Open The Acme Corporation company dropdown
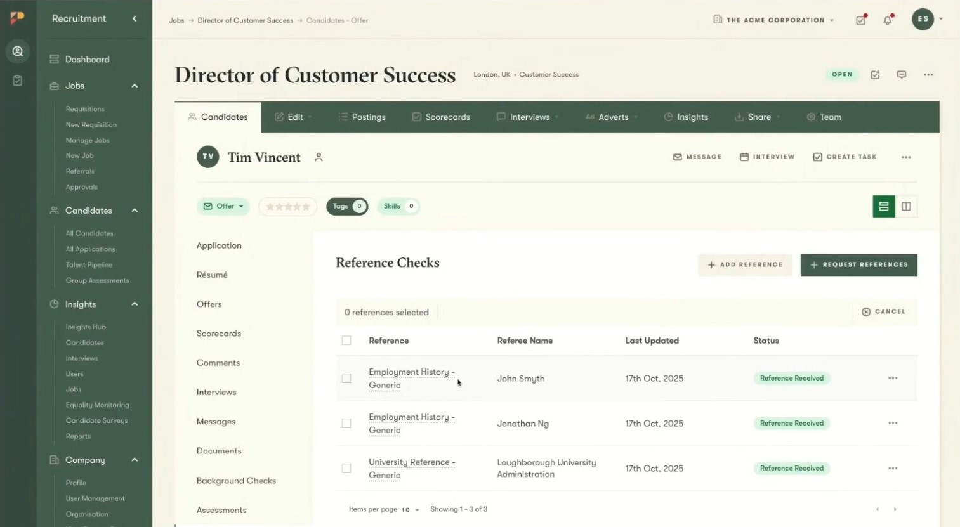The width and height of the screenshot is (960, 527). click(773, 20)
